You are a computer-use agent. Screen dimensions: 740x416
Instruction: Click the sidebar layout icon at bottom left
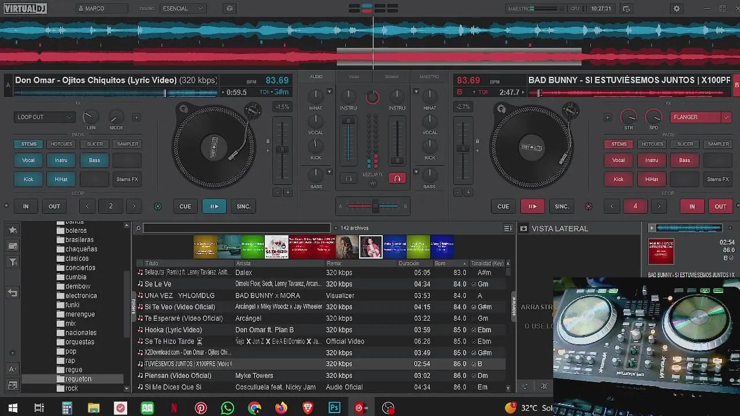pyautogui.click(x=13, y=385)
